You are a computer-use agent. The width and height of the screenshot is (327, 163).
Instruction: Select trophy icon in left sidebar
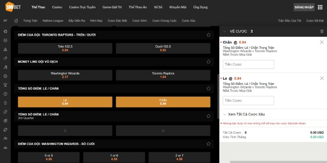pos(5,85)
